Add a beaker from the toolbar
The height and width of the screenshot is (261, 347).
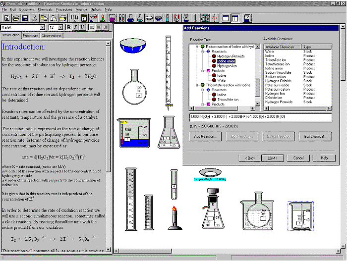112,18
